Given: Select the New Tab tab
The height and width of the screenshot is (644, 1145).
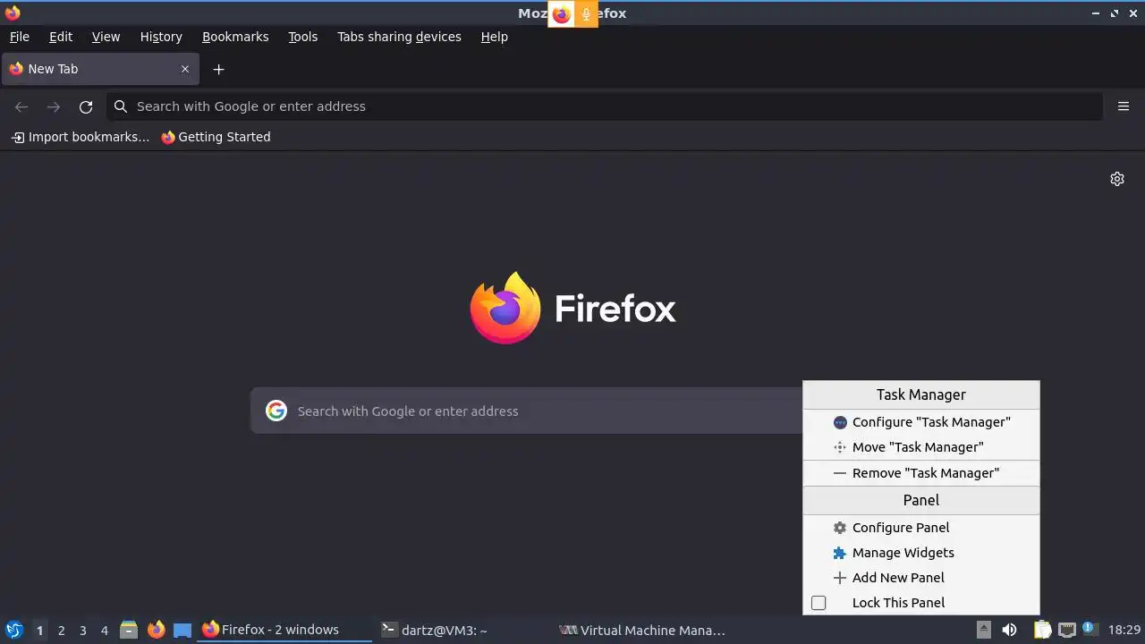Looking at the screenshot, I should [100, 69].
